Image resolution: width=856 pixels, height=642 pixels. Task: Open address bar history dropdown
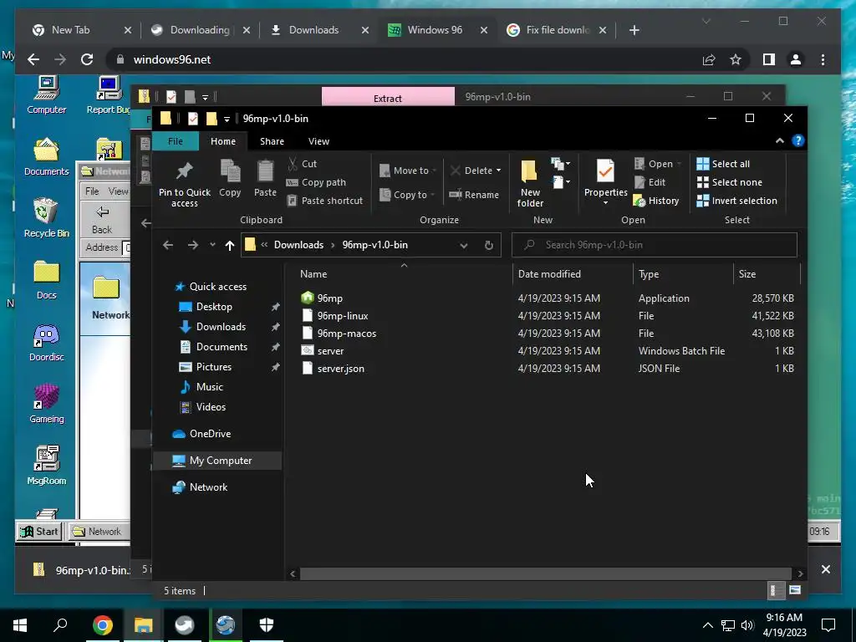tap(463, 245)
